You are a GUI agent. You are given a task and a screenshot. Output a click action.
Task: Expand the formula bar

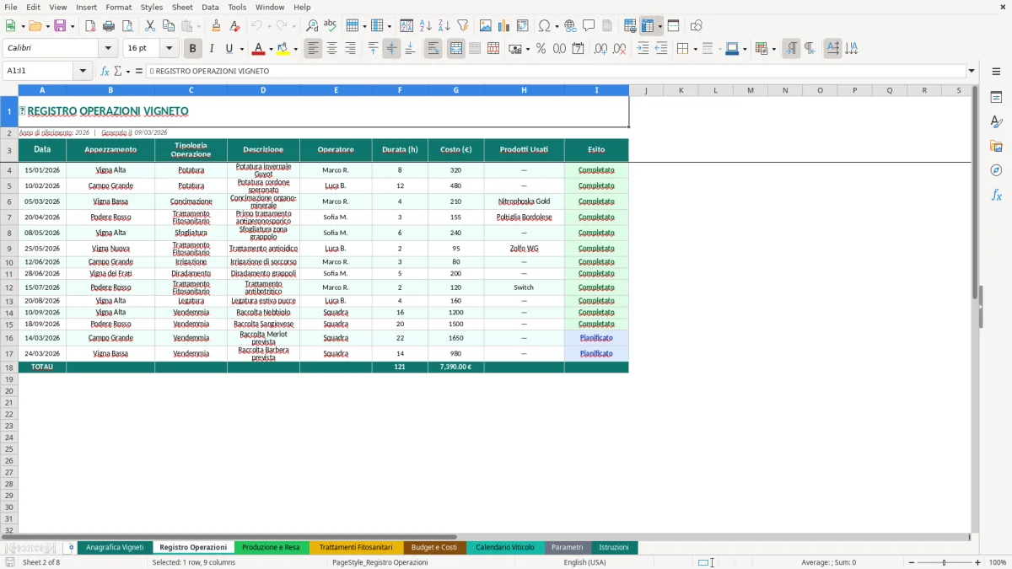pyautogui.click(x=972, y=71)
